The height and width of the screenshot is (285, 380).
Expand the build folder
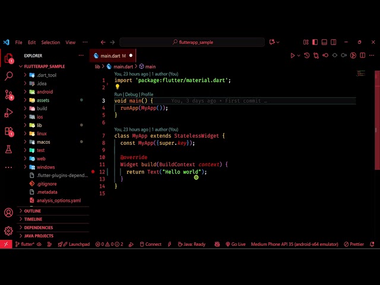[x=54, y=109]
